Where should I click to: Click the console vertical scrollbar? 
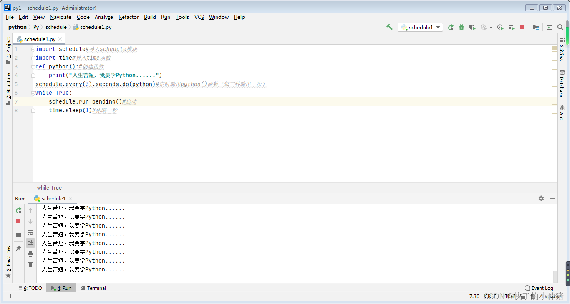555,276
